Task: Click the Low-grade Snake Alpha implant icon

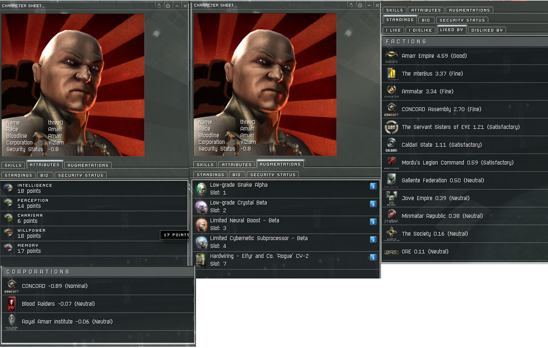Action: [x=201, y=189]
